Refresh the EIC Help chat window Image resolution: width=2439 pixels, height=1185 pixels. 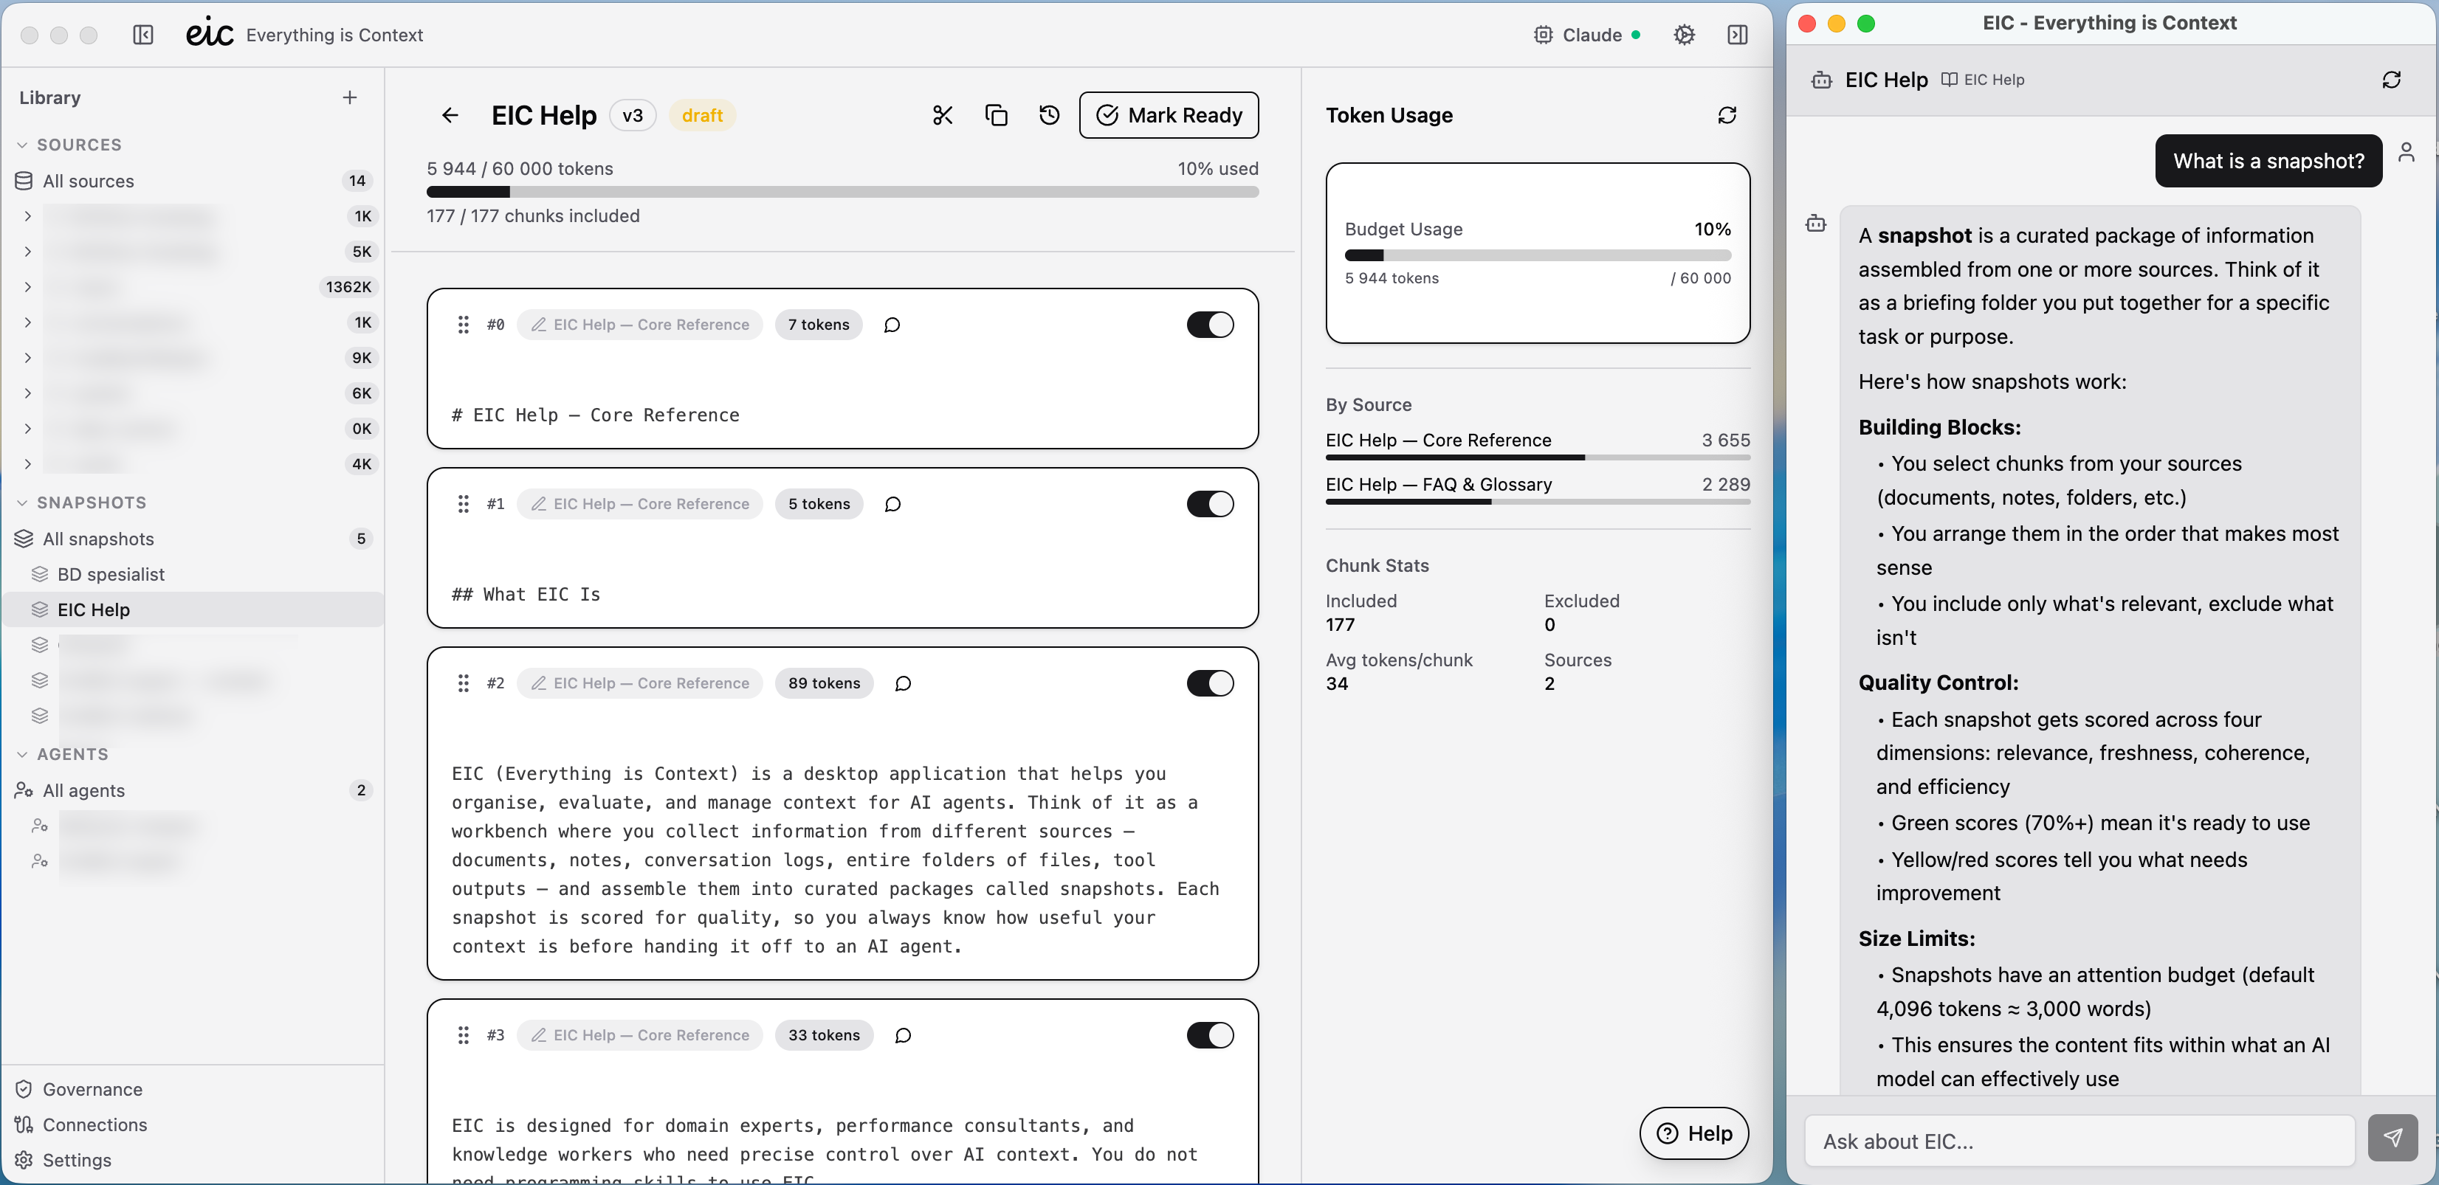2391,80
